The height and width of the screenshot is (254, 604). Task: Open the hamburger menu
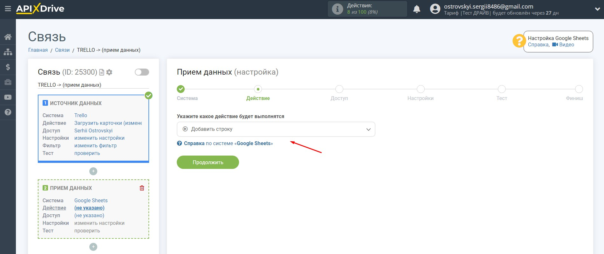coord(8,9)
